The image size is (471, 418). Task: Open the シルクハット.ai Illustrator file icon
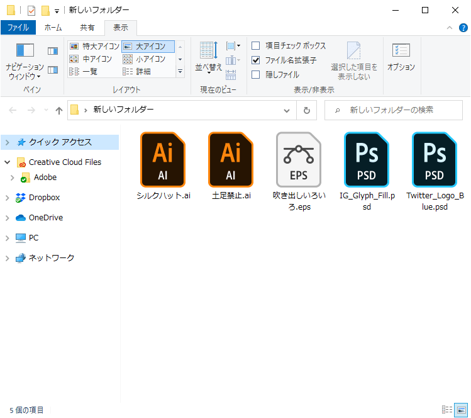[162, 159]
